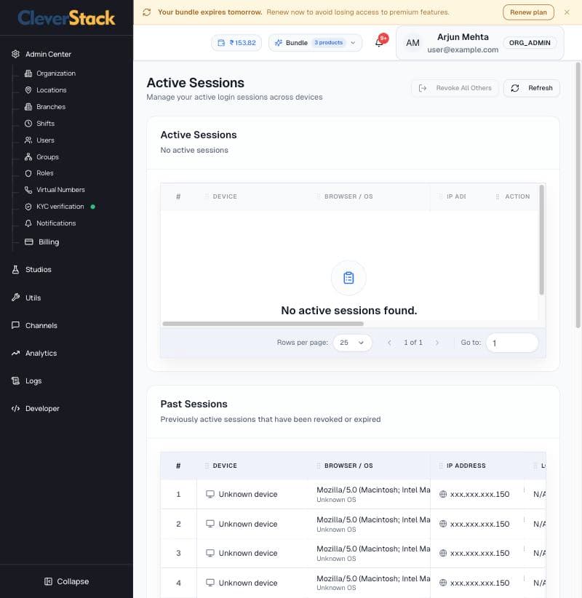Image resolution: width=582 pixels, height=598 pixels.
Task: Focus the Go to page input
Action: tap(512, 343)
